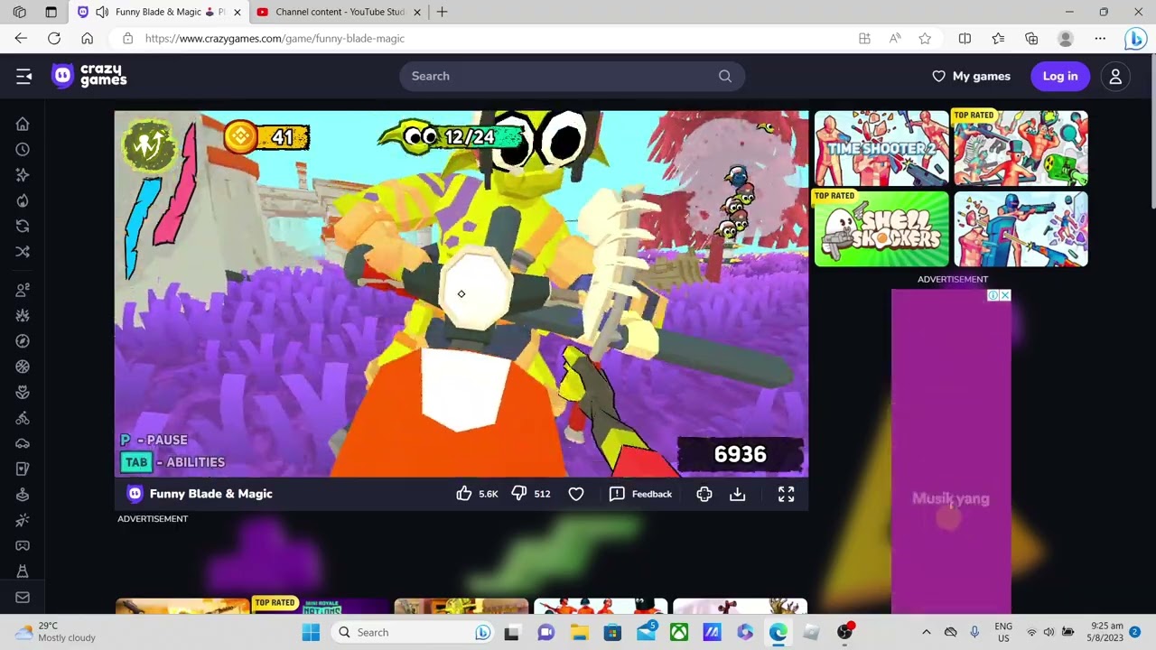Open the weather widget showing 29°C
Image resolution: width=1156 pixels, height=650 pixels.
56,632
